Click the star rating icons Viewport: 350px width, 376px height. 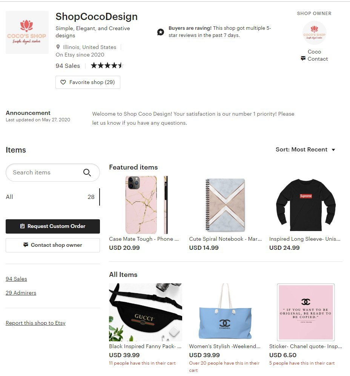pos(107,65)
